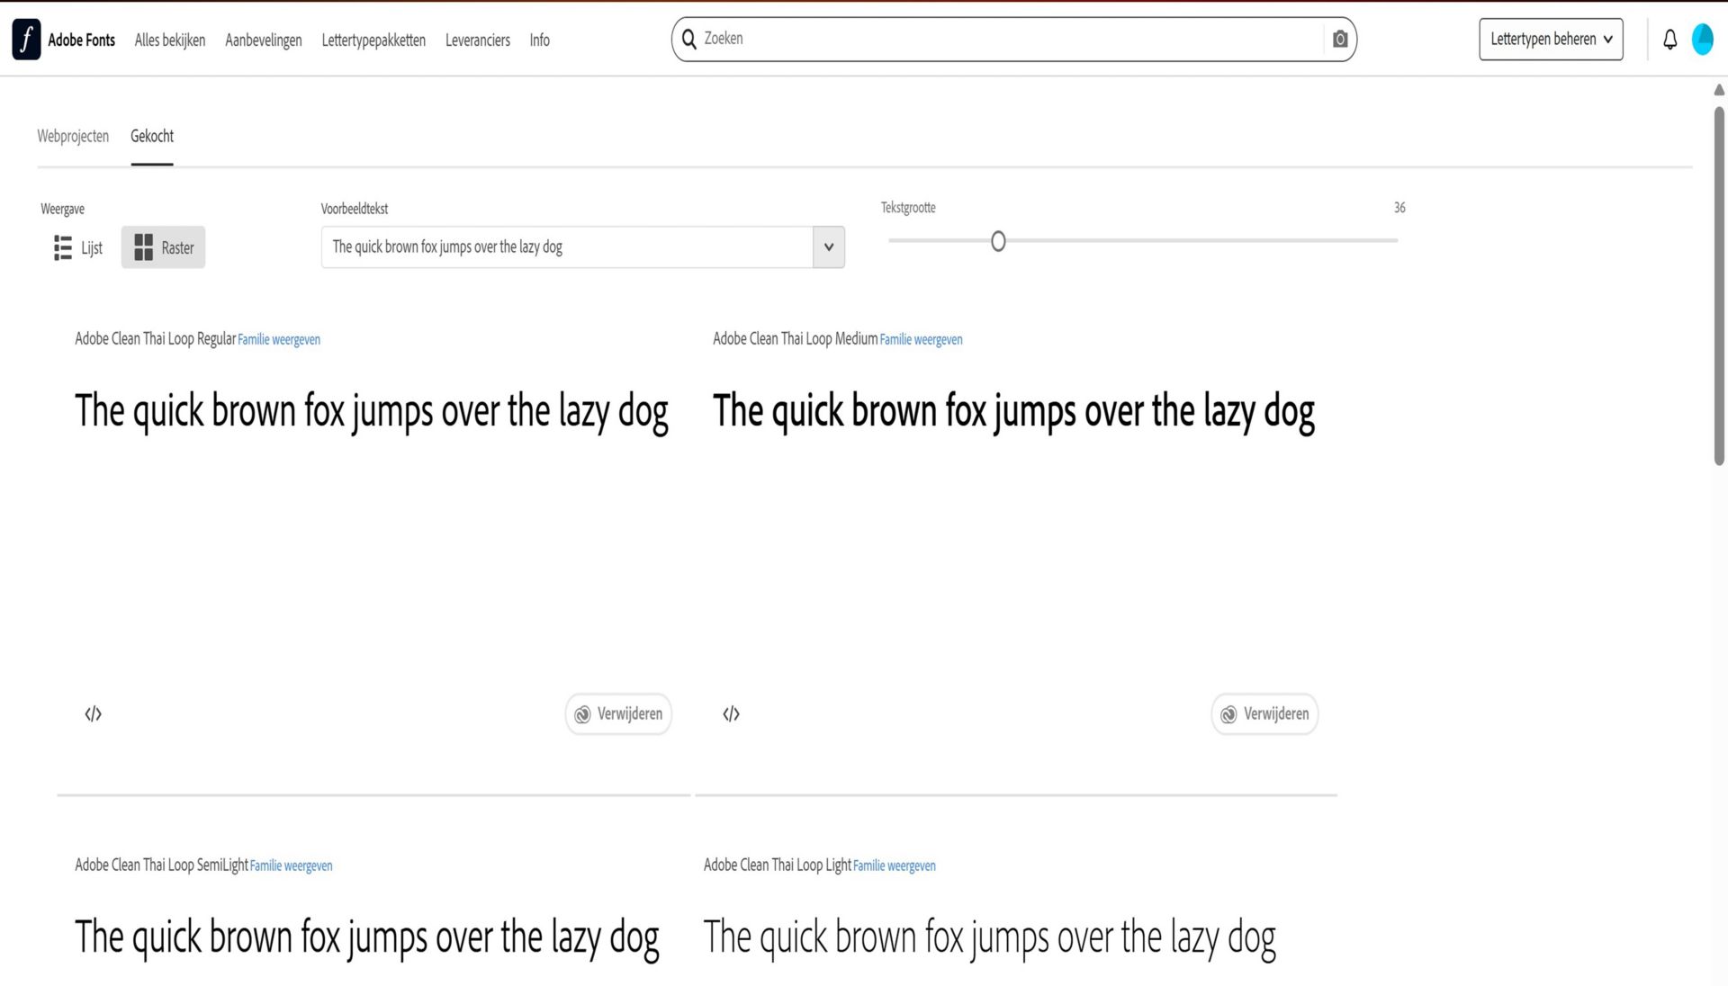Click the visual search camera icon
The image size is (1728, 986).
point(1339,40)
